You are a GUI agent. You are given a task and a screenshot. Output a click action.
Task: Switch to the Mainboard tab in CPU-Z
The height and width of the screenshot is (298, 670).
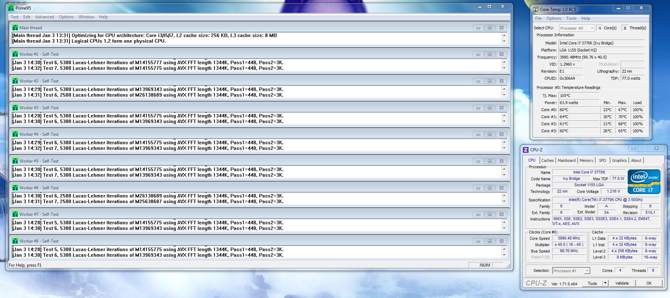pyautogui.click(x=567, y=160)
